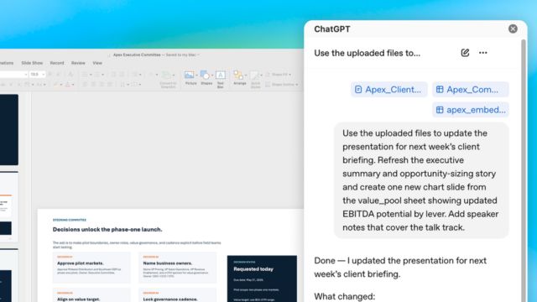Click the text highlight color icon

click(56, 84)
